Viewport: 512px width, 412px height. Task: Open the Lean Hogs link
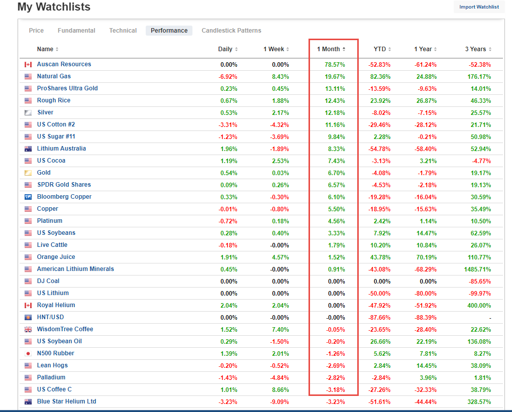52,366
